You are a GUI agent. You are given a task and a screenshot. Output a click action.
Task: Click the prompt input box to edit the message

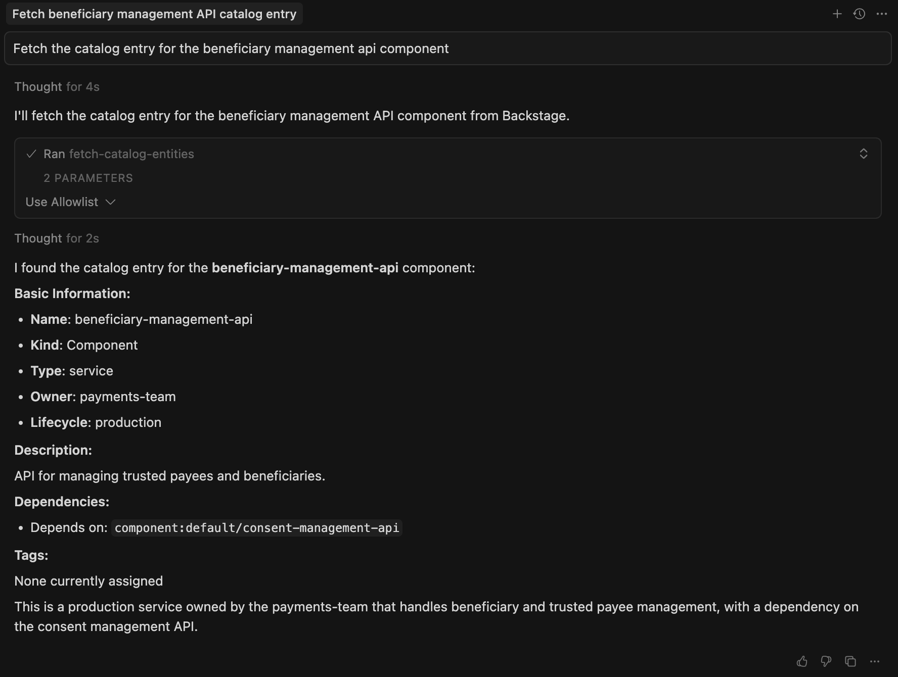pos(448,48)
